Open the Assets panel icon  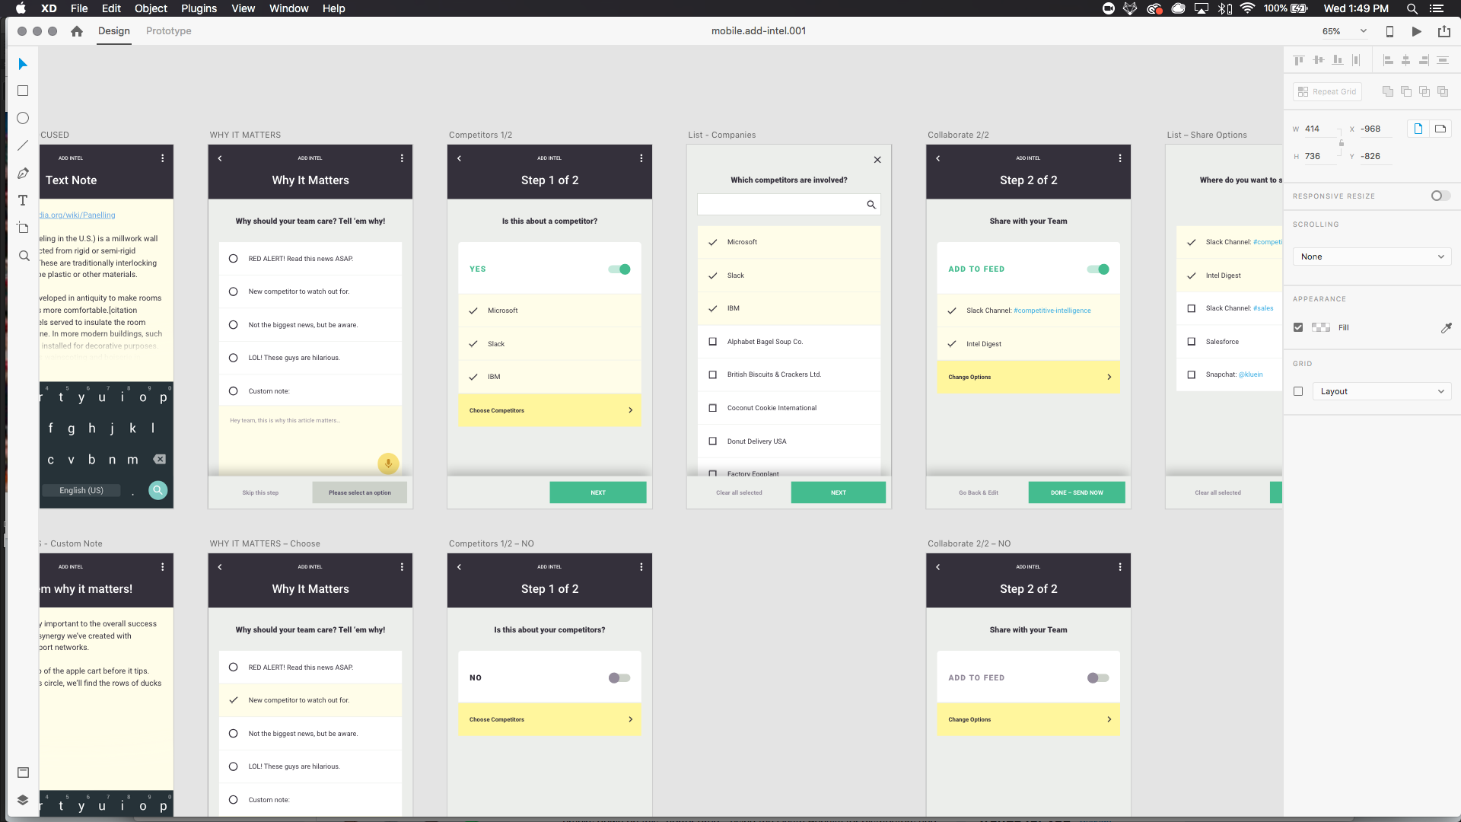(x=23, y=773)
